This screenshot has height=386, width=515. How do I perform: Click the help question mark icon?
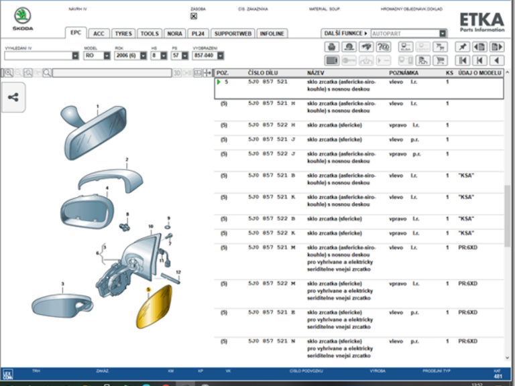384,47
